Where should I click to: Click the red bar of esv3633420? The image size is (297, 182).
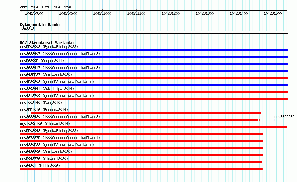click(x=139, y=120)
